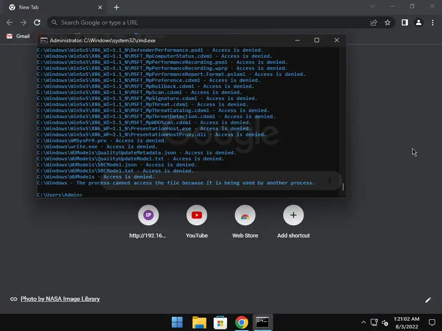Bookmark this tab with the star icon
Viewport: 442px width, 331px height.
point(388,22)
